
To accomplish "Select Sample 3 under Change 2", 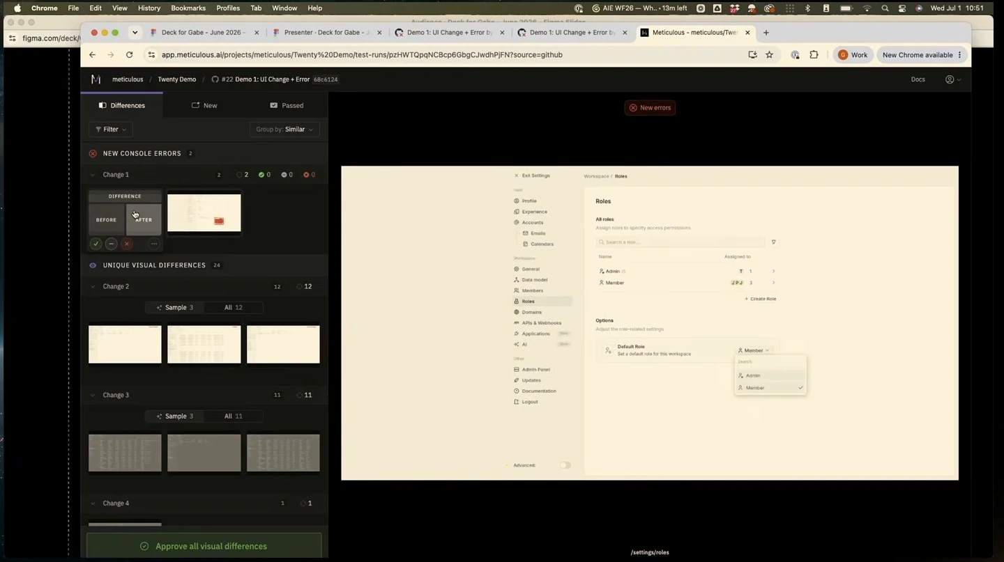I will pos(175,307).
